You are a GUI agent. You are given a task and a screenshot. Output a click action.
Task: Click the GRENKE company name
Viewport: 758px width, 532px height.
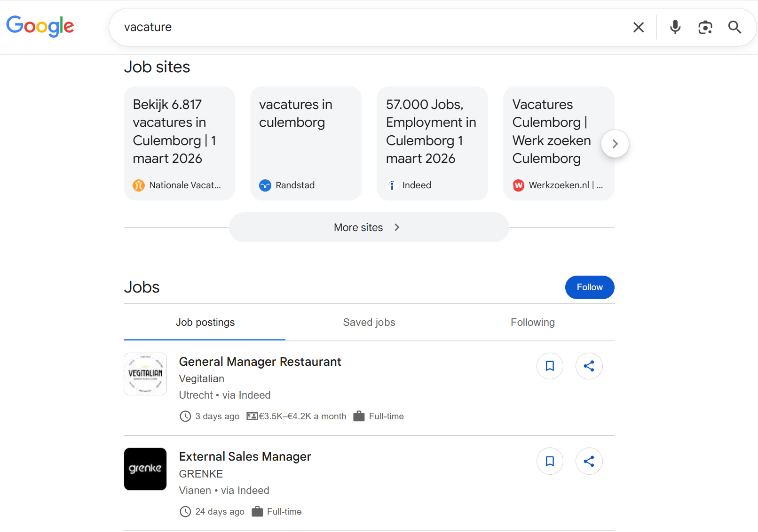coord(201,474)
